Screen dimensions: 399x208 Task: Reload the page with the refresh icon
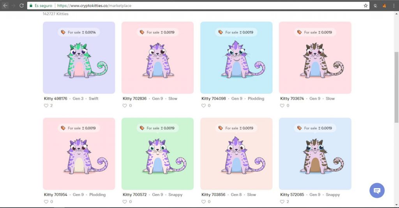pos(22,5)
